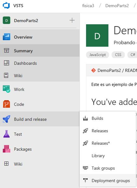Select Library from the flyout menu
Viewport: 137px width, 188px height.
[x=108, y=156]
